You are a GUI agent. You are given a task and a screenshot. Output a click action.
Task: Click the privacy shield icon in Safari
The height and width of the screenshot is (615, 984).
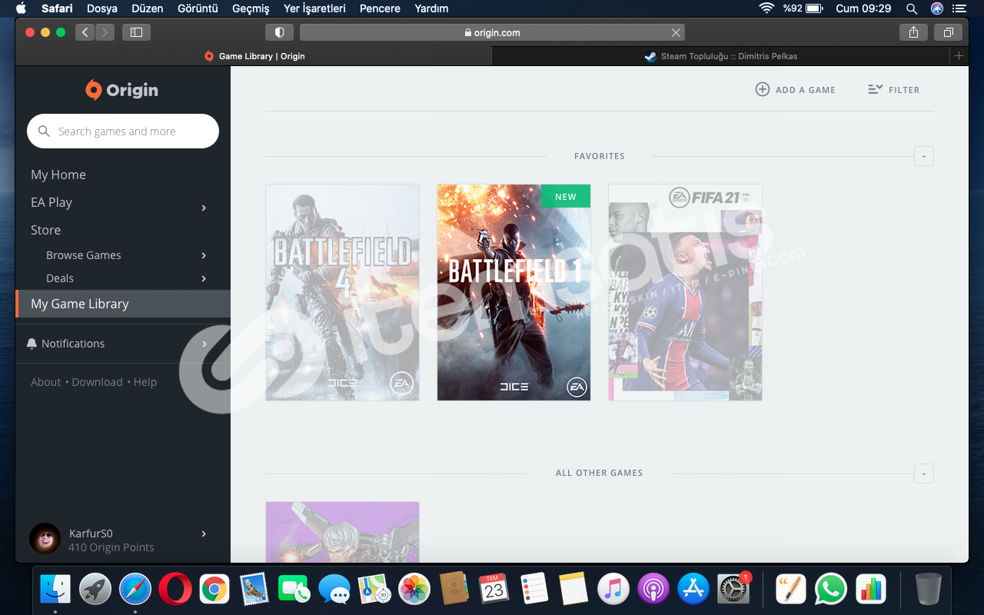pyautogui.click(x=279, y=32)
